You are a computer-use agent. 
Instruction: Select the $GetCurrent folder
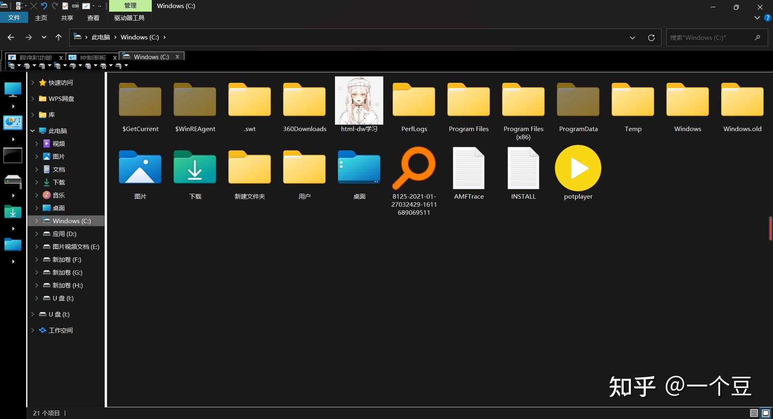140,105
